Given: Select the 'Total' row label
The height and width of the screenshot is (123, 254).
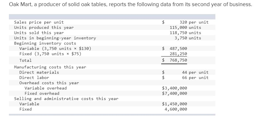Looking at the screenshot, I should pos(26,60).
